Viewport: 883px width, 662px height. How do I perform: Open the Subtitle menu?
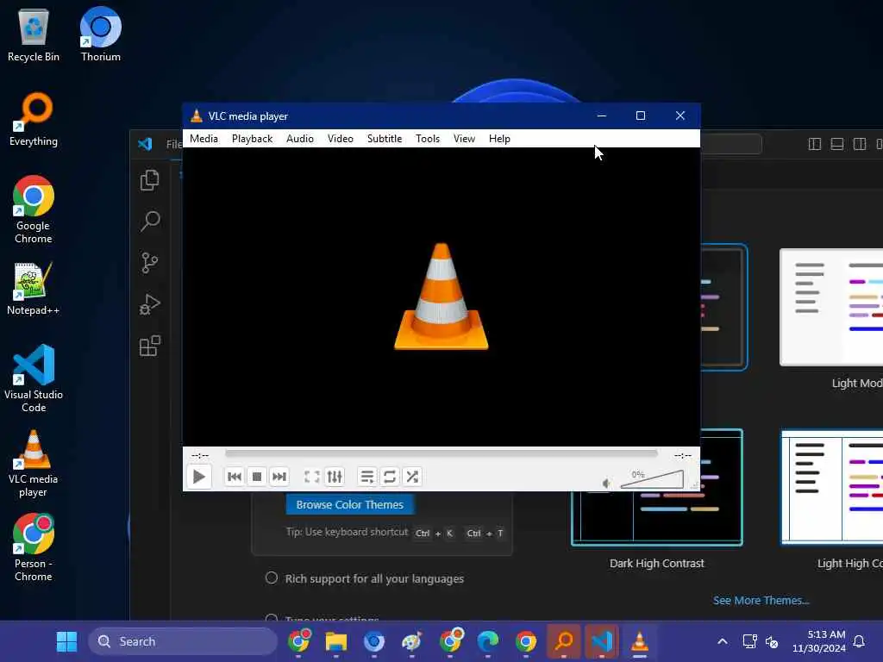click(385, 139)
